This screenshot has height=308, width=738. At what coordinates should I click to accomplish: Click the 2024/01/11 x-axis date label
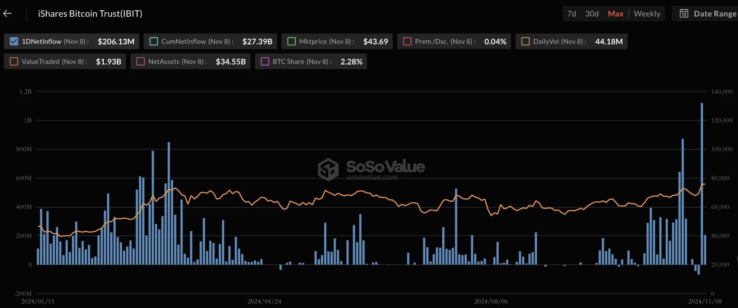(x=37, y=301)
